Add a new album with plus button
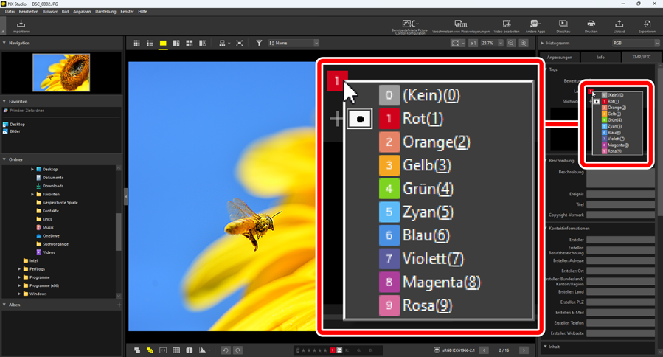The image size is (663, 357). 119,305
